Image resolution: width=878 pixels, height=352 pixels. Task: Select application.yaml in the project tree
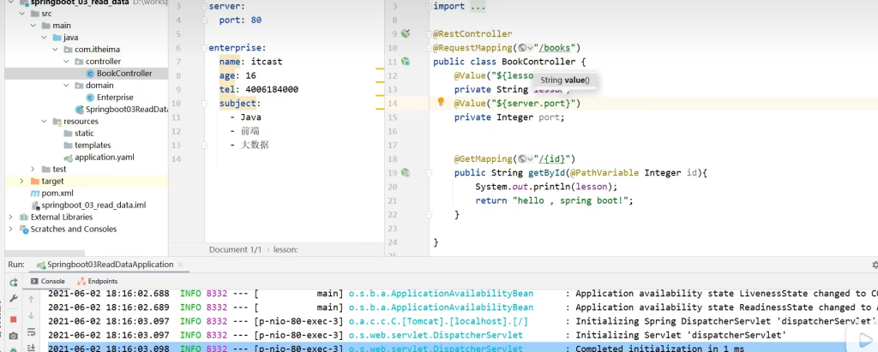(104, 158)
